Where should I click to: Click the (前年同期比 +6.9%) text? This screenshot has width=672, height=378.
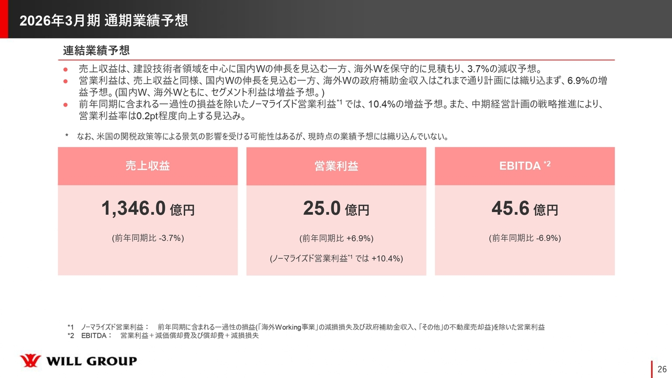(x=336, y=238)
